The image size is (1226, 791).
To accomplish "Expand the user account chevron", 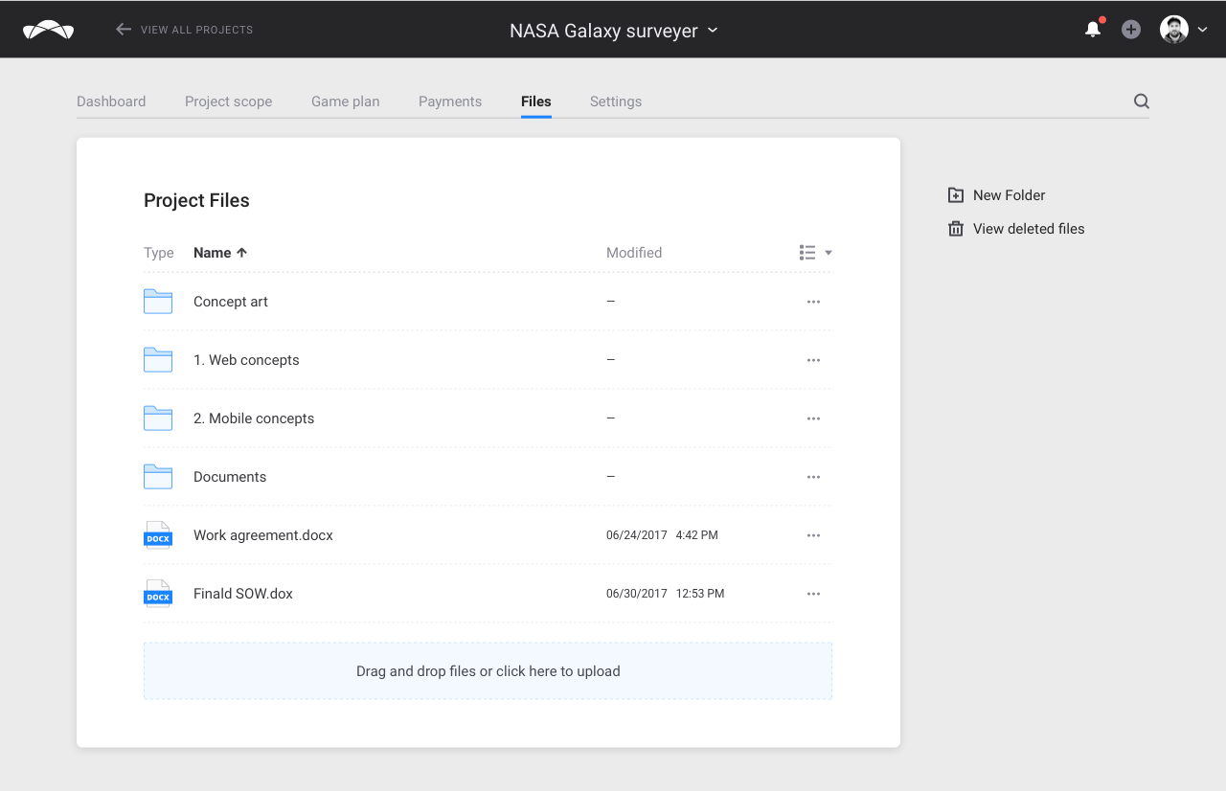I will point(1202,30).
